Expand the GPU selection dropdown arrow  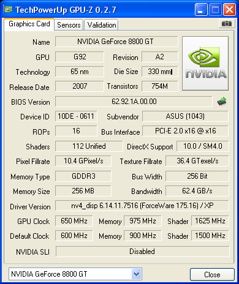pos(137,274)
